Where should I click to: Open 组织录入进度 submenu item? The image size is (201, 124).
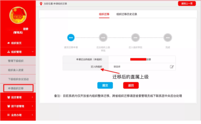[x=18, y=70]
